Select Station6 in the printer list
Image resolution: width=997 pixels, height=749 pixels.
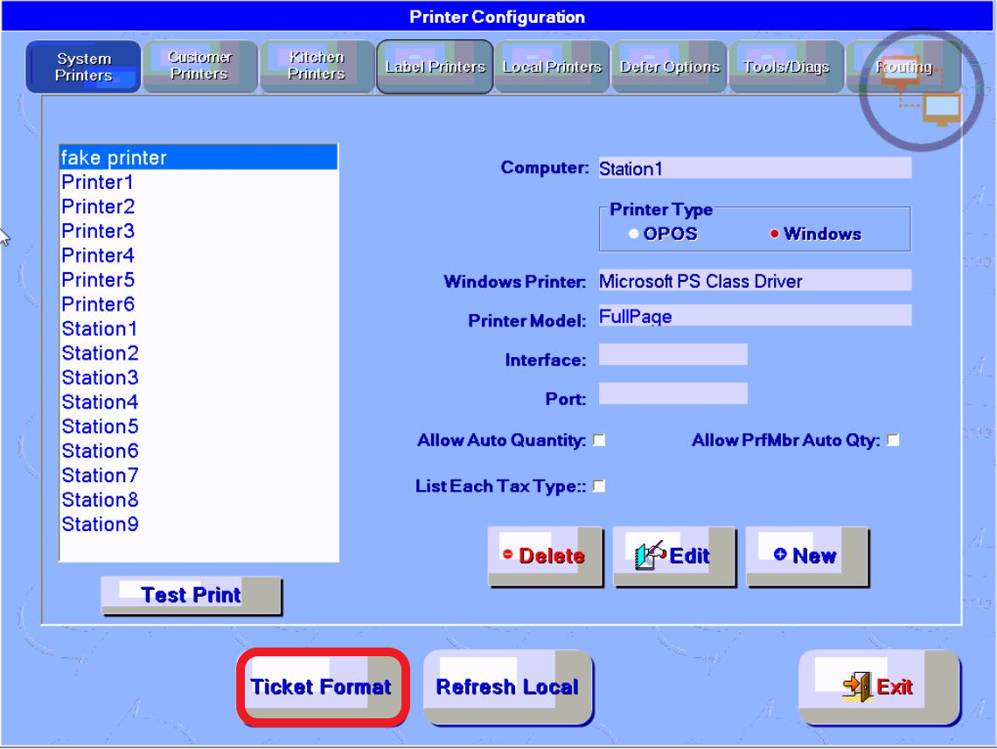coord(199,451)
